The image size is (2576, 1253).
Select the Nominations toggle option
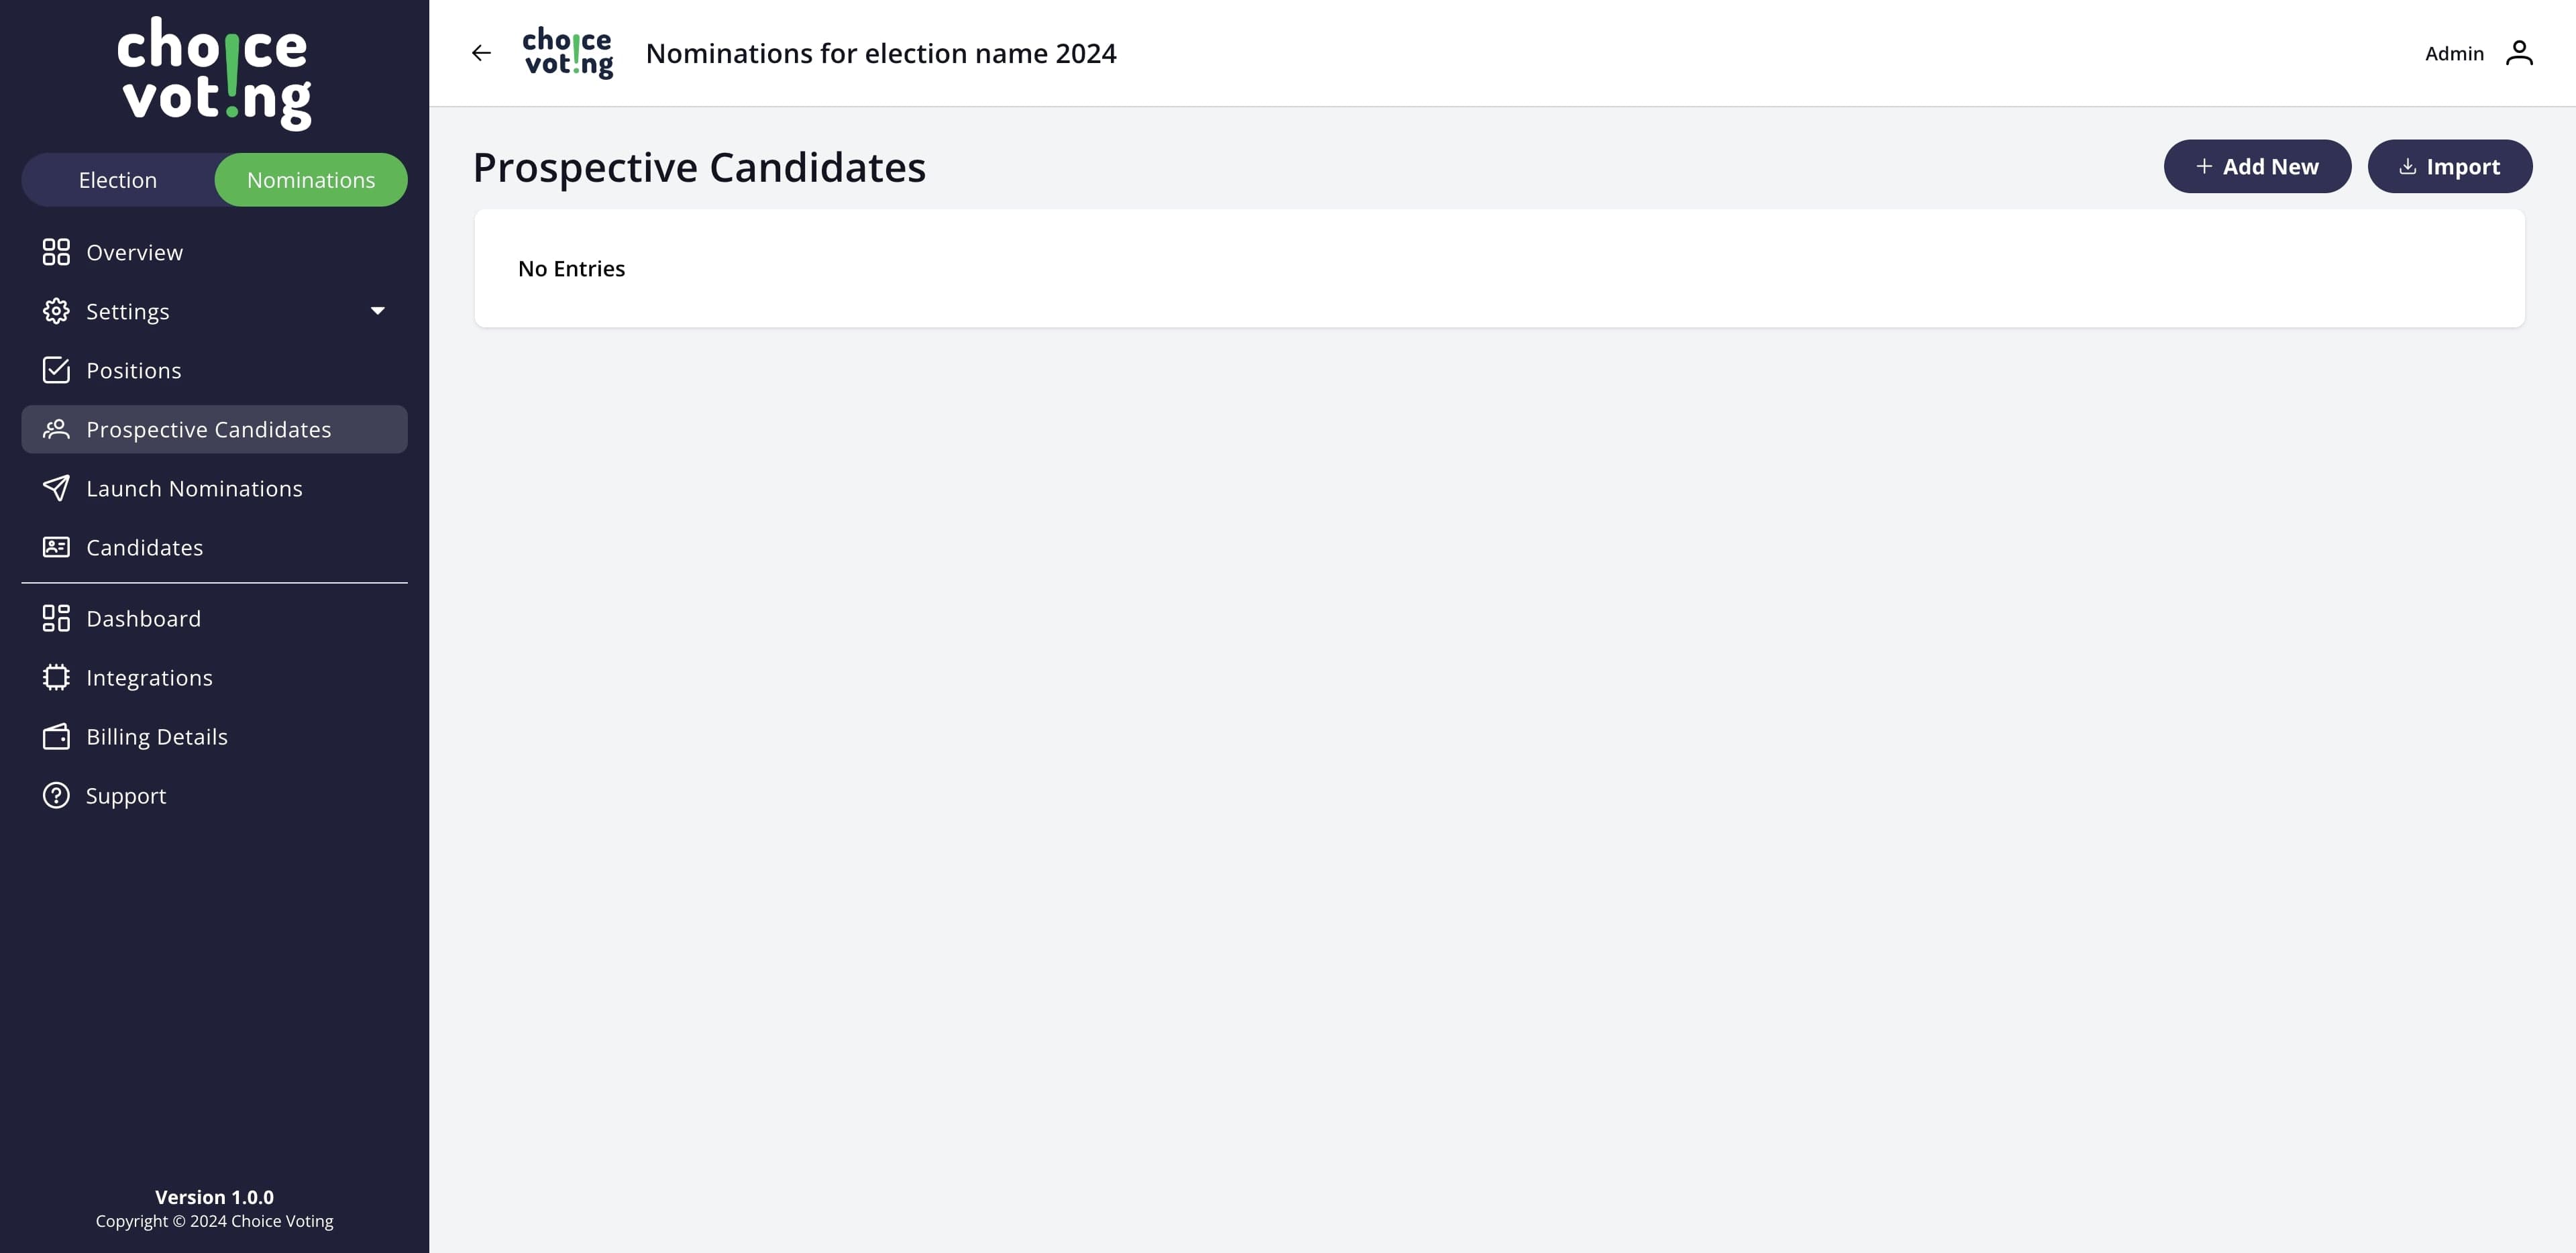(x=311, y=180)
